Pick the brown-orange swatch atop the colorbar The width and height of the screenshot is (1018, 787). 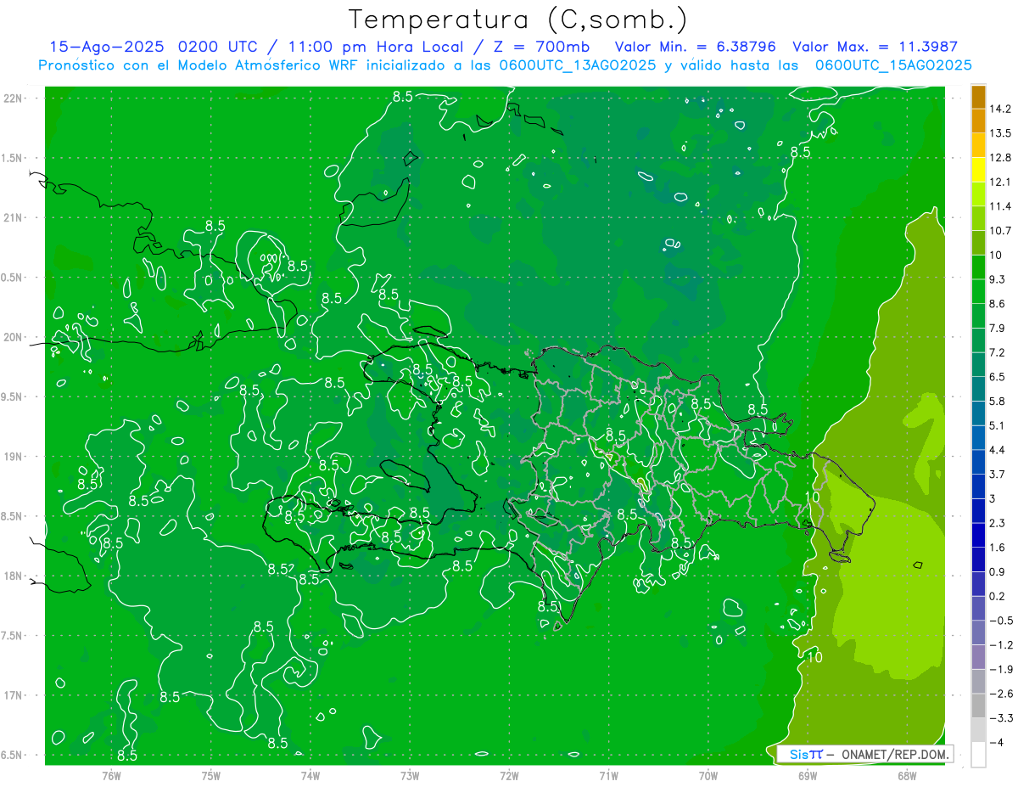click(x=978, y=98)
